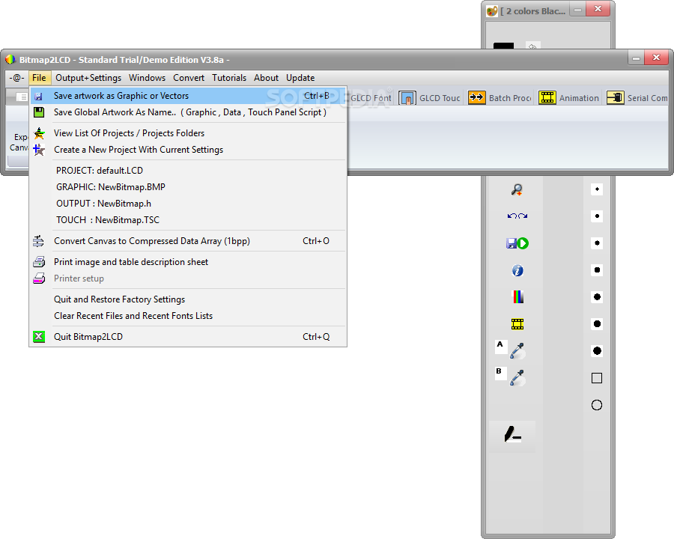Open the blue info icon in palette
Screen dimensions: 674x539
pos(517,270)
